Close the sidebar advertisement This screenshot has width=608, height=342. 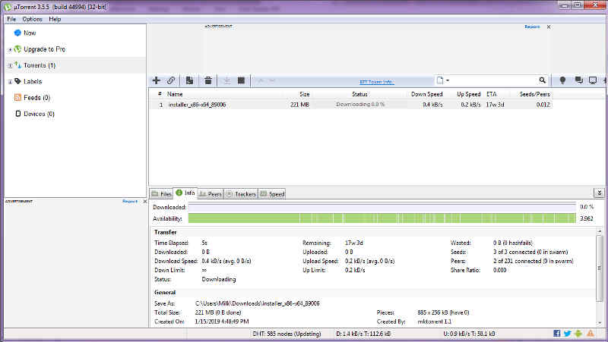click(145, 201)
